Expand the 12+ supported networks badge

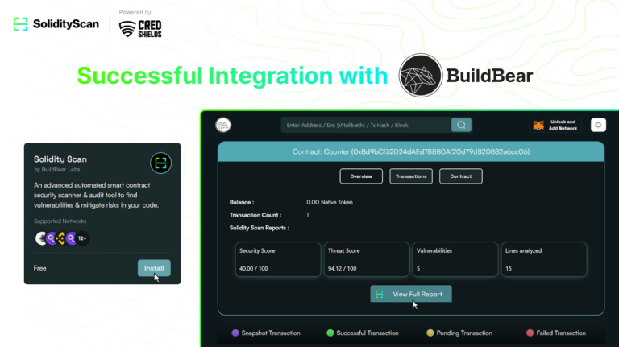click(82, 238)
